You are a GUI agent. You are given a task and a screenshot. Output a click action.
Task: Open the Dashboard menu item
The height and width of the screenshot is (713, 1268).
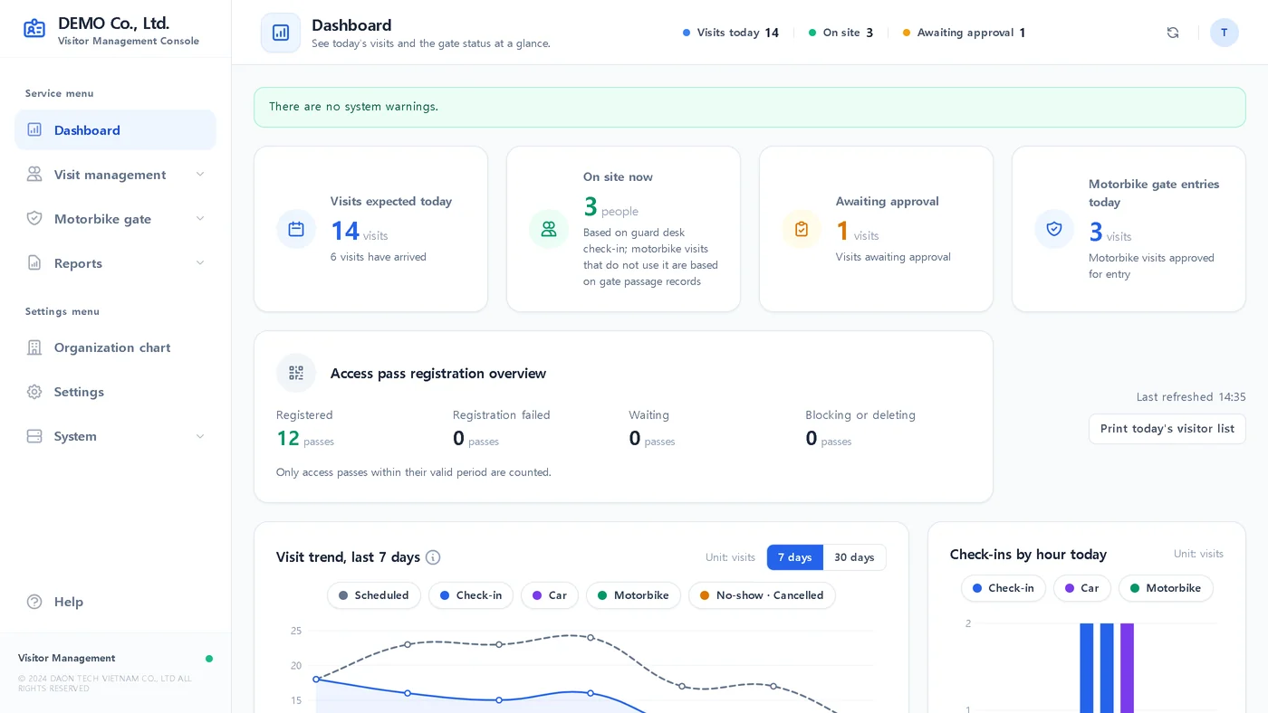pos(115,129)
